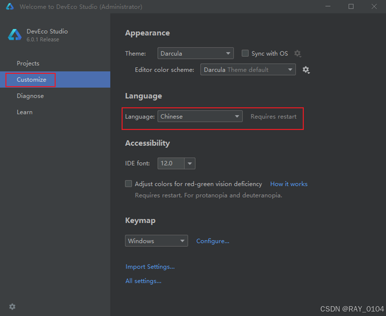386x316 pixels.
Task: Select the Customize tab
Action: click(x=55, y=79)
